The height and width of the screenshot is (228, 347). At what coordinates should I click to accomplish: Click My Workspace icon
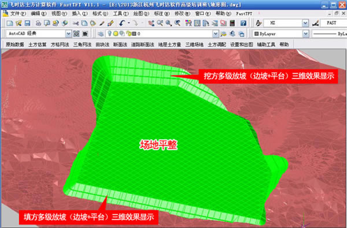[85, 33]
